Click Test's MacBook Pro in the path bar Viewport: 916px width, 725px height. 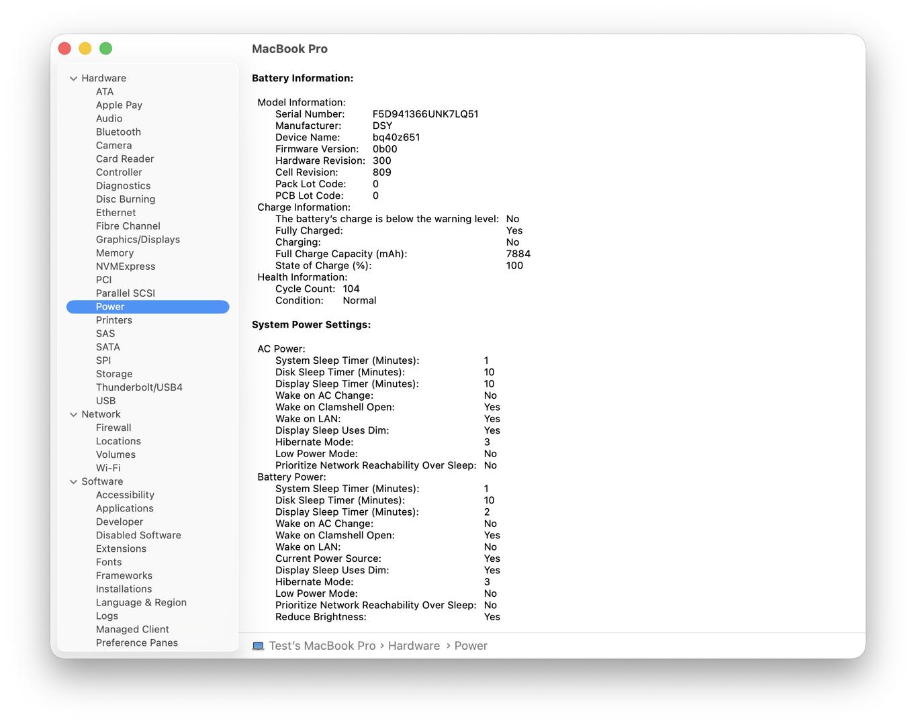click(322, 646)
